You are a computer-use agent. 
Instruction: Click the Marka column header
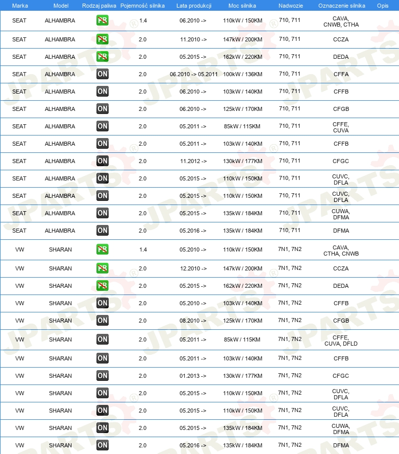click(x=20, y=6)
